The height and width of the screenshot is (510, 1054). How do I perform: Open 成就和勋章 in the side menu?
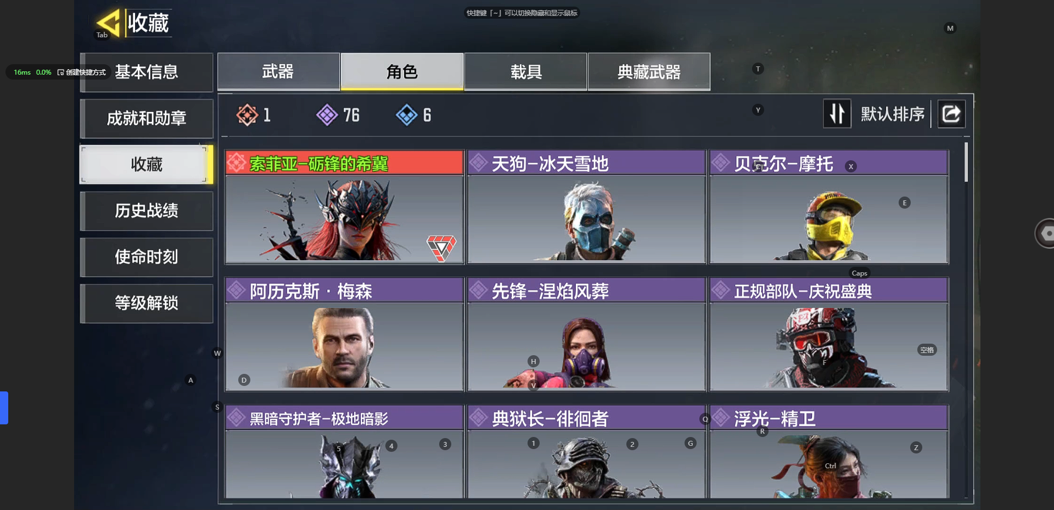(x=147, y=118)
